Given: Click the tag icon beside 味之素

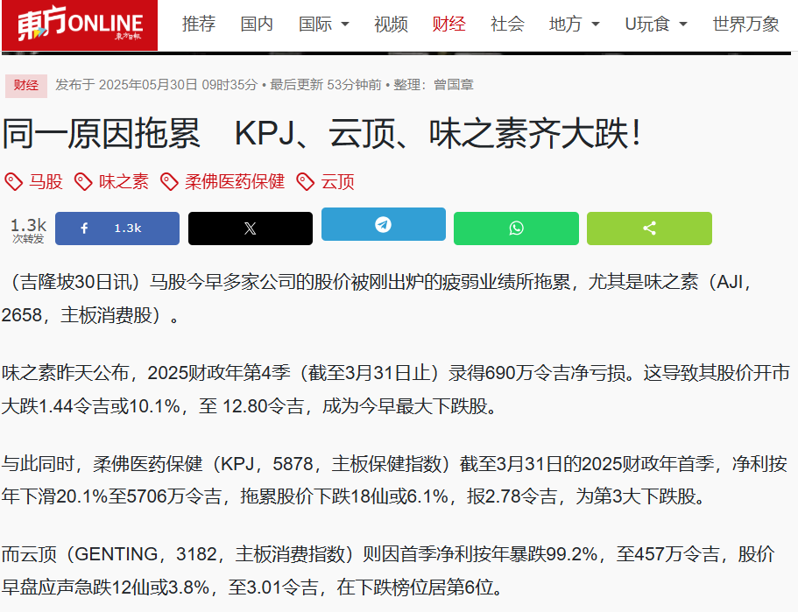Looking at the screenshot, I should pyautogui.click(x=83, y=181).
